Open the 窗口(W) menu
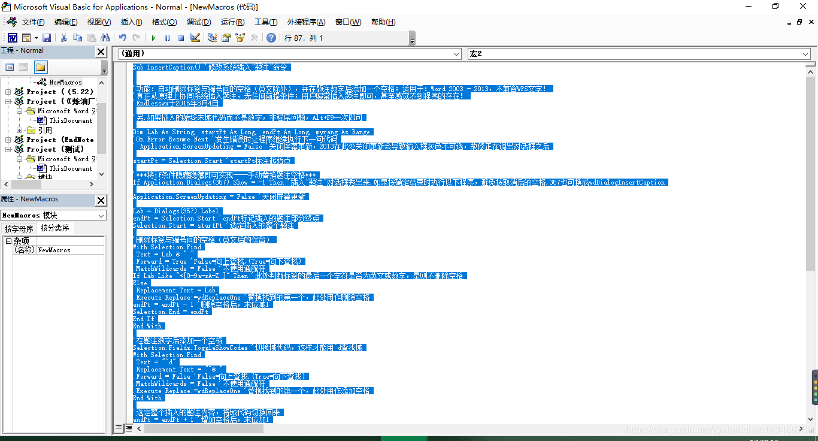This screenshot has height=441, width=818. pos(348,22)
